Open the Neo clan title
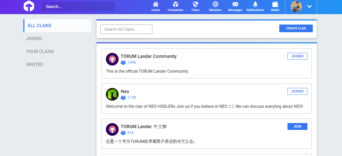 click(125, 91)
